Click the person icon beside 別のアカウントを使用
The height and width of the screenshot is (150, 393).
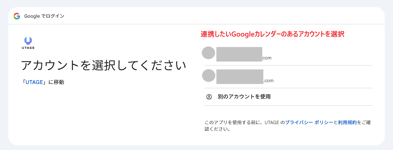point(209,97)
